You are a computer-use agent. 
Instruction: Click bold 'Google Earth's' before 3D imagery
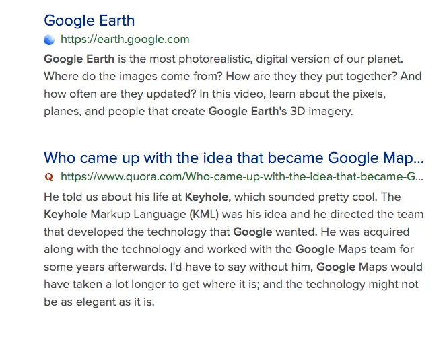tap(248, 111)
